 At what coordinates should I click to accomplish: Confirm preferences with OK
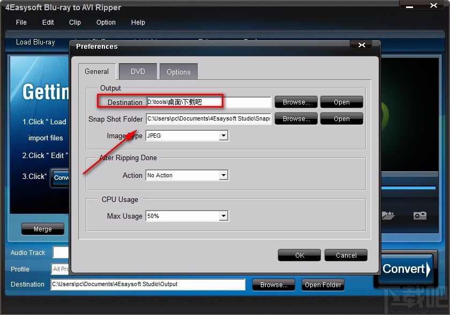[299, 256]
